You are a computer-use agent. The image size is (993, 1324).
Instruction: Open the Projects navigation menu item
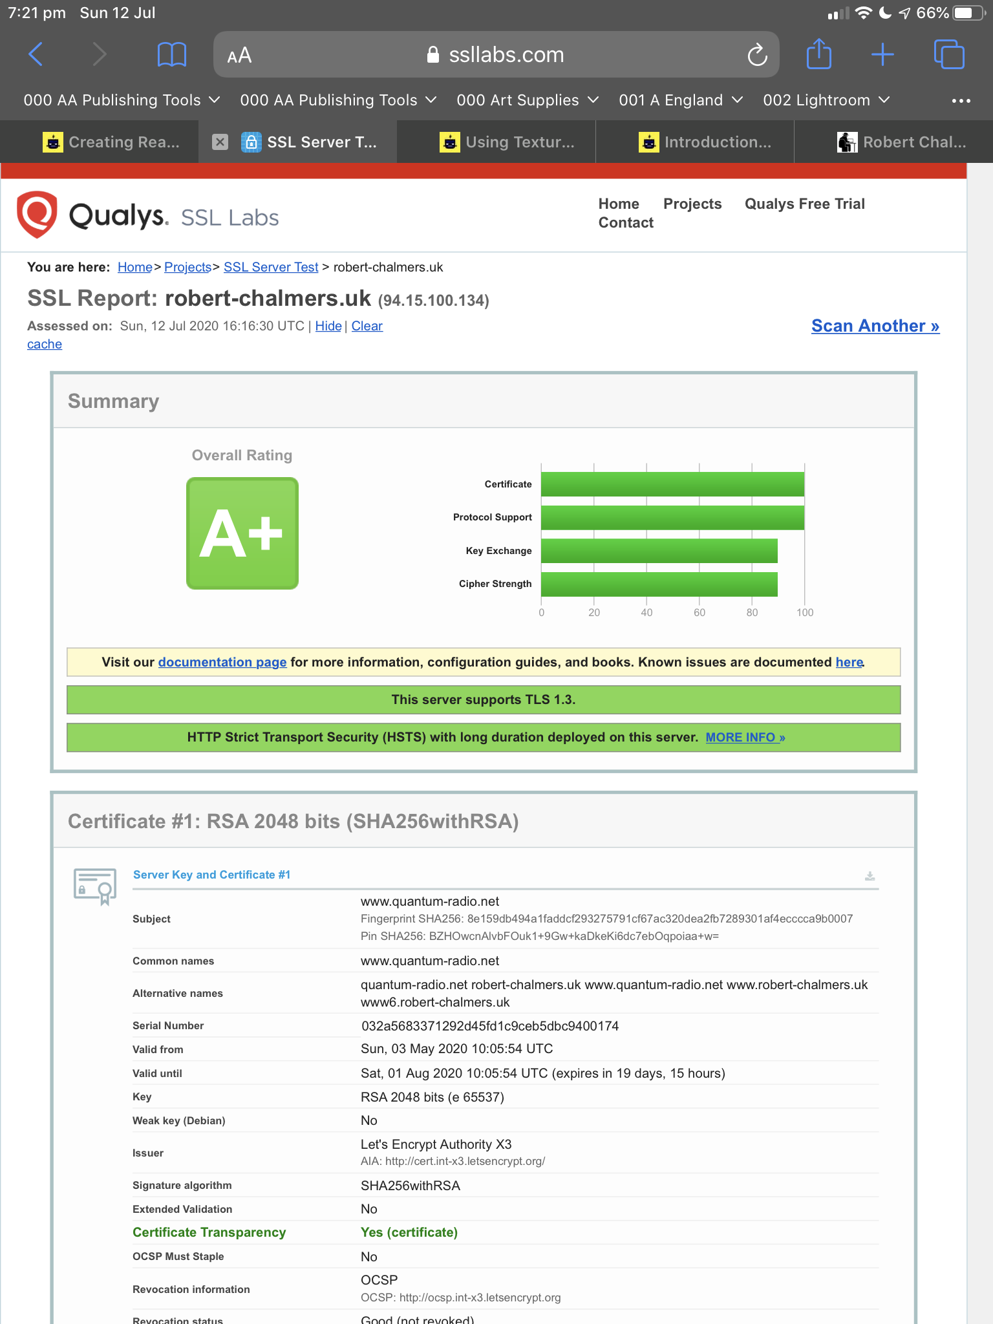click(692, 204)
